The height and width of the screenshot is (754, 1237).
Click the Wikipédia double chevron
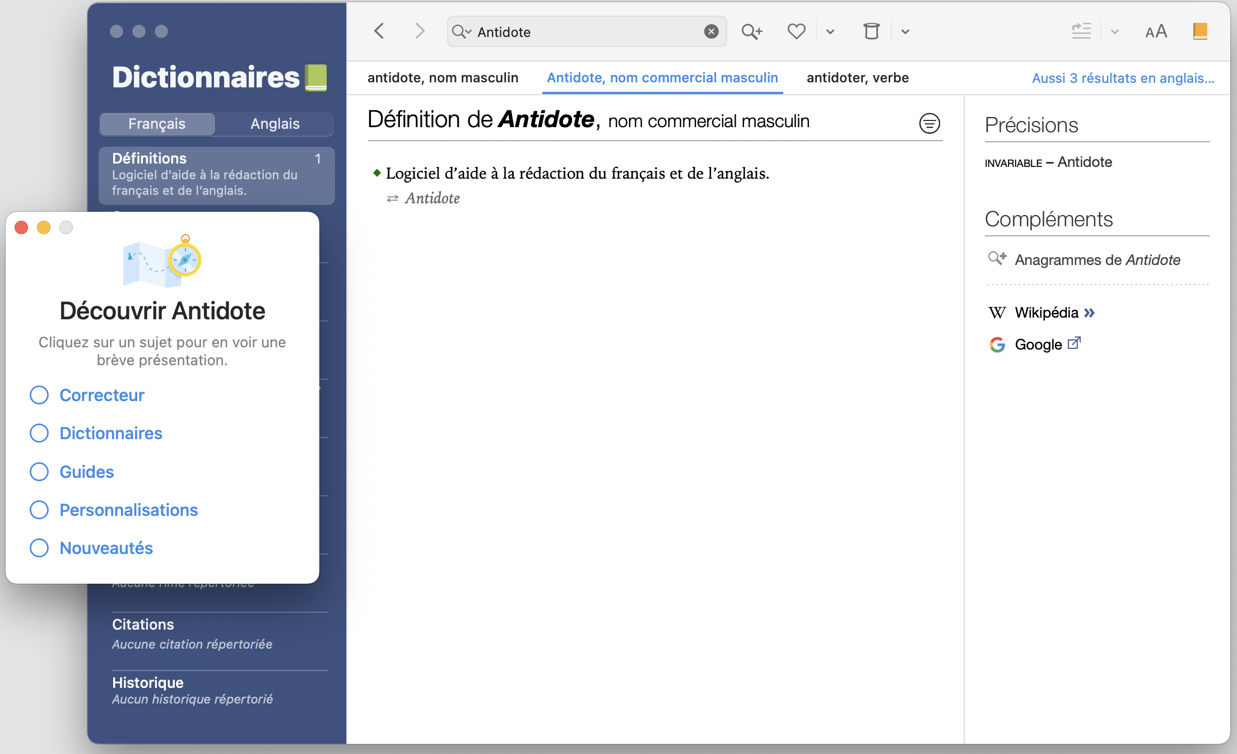coord(1089,313)
